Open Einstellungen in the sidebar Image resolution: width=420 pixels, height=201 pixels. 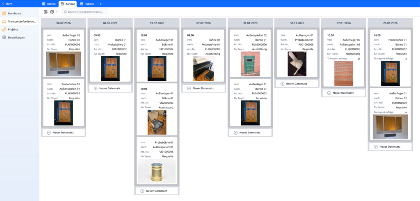click(16, 37)
